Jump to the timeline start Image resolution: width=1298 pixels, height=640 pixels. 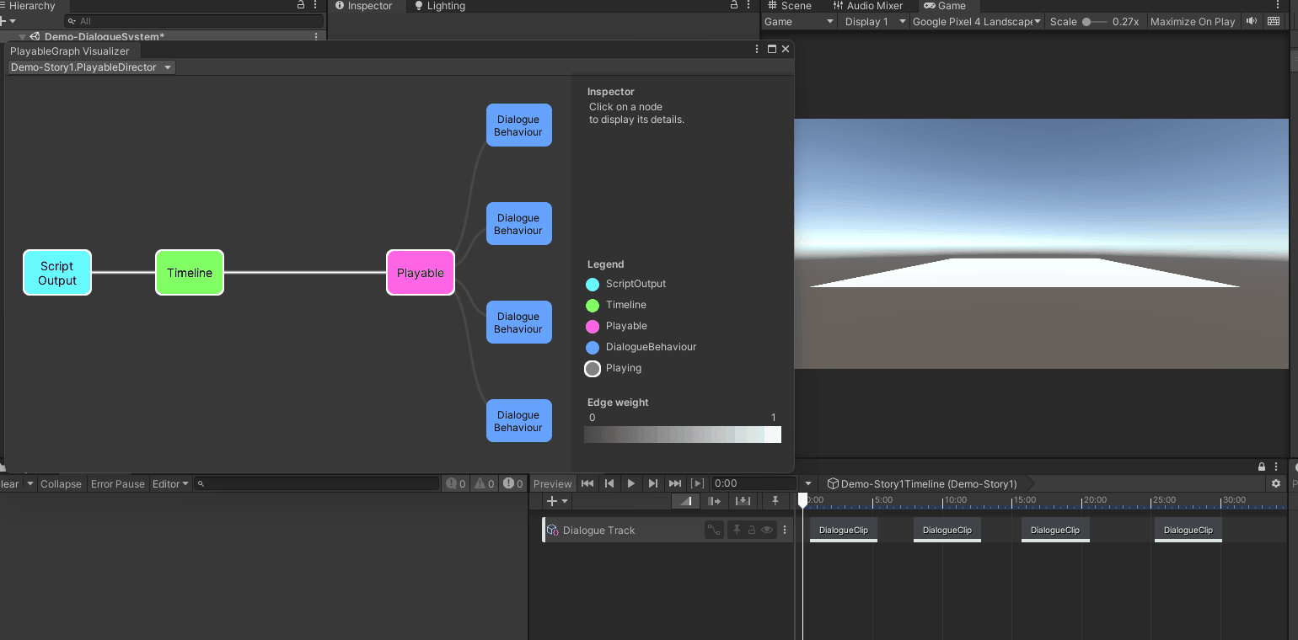coord(587,483)
